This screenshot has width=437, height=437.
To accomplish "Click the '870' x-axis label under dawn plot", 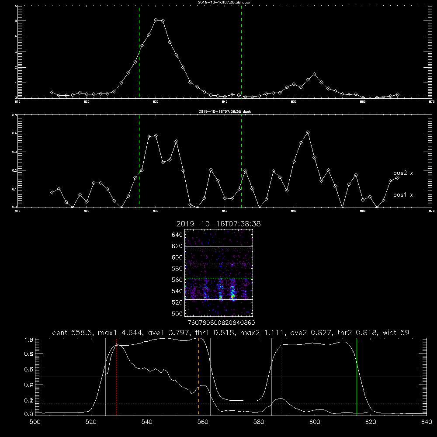I will coord(432,102).
